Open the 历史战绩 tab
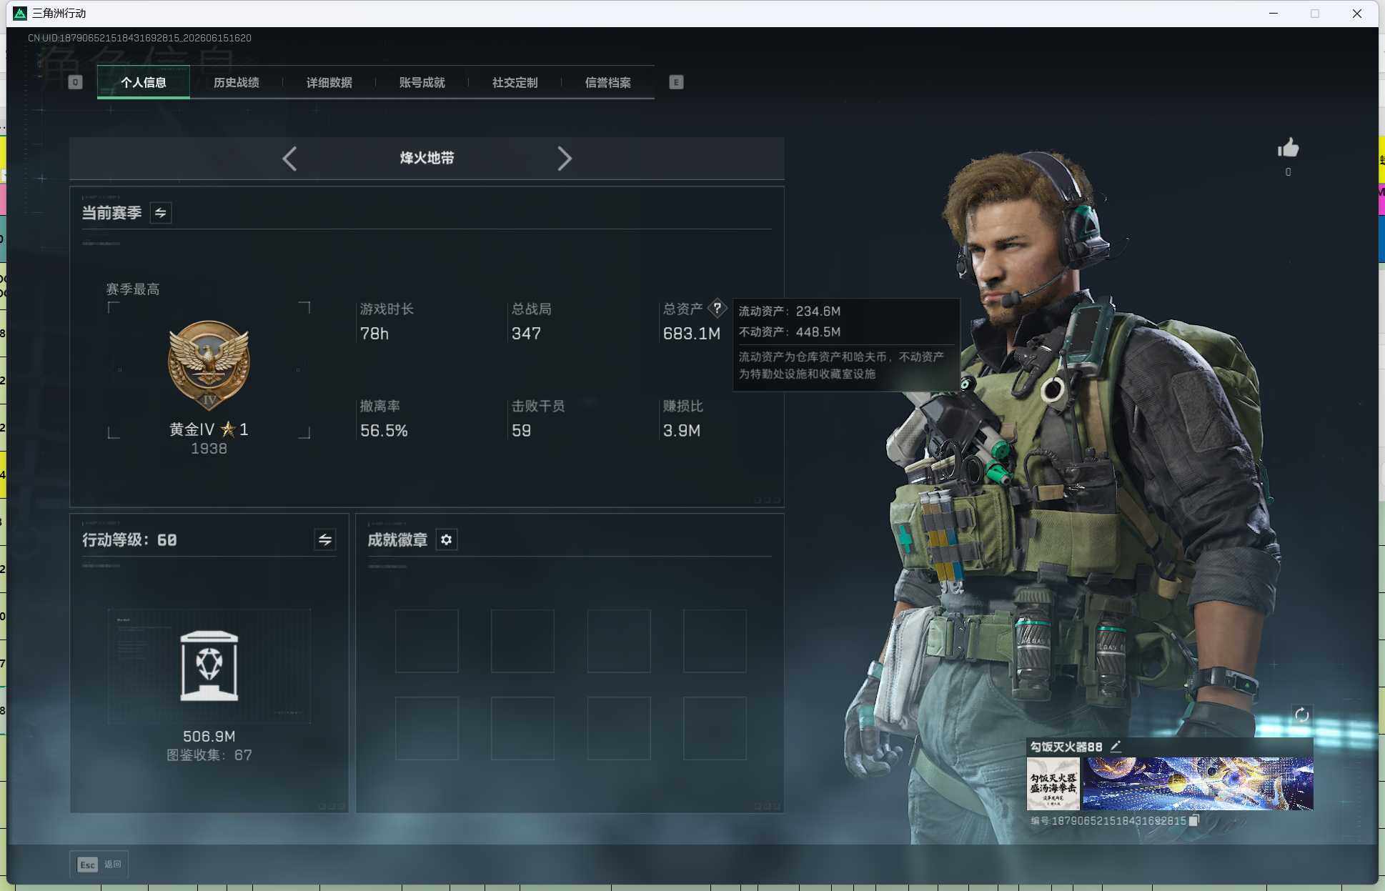The width and height of the screenshot is (1385, 891). pos(237,82)
